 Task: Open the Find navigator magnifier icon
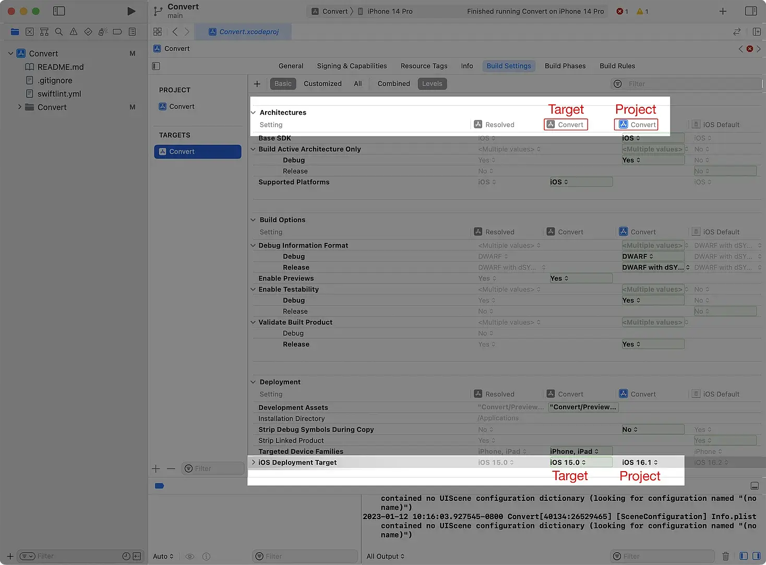tap(59, 32)
